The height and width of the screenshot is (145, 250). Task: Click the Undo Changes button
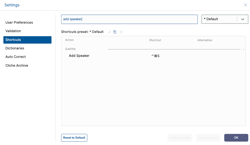[180, 138]
